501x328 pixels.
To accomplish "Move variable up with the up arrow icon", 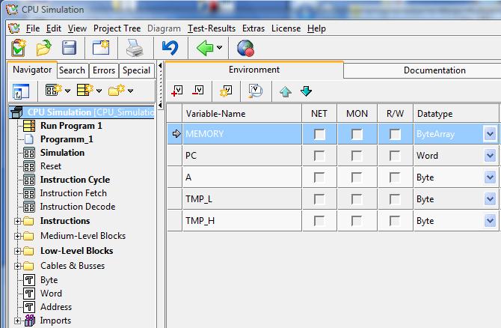I will (285, 91).
